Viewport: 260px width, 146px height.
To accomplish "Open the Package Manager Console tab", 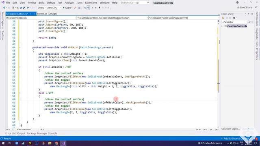I will click(42, 133).
